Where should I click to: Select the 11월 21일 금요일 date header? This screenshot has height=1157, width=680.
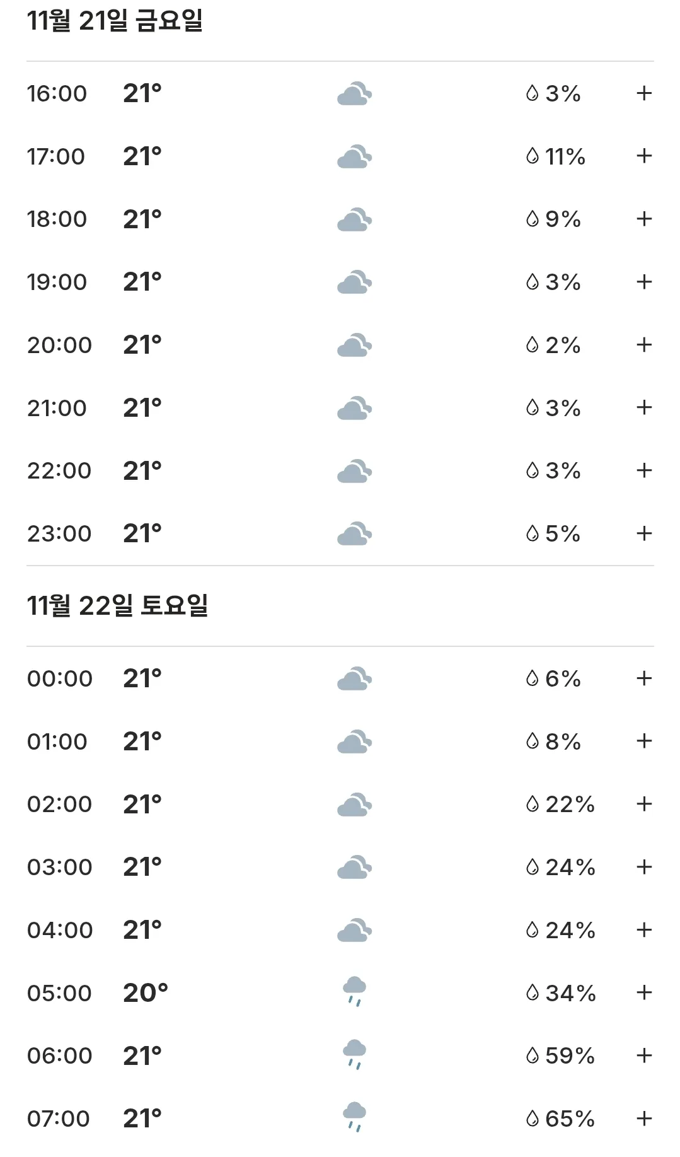pos(115,20)
